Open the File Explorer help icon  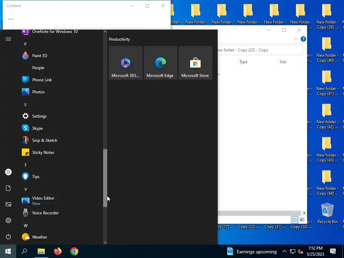coord(303,39)
